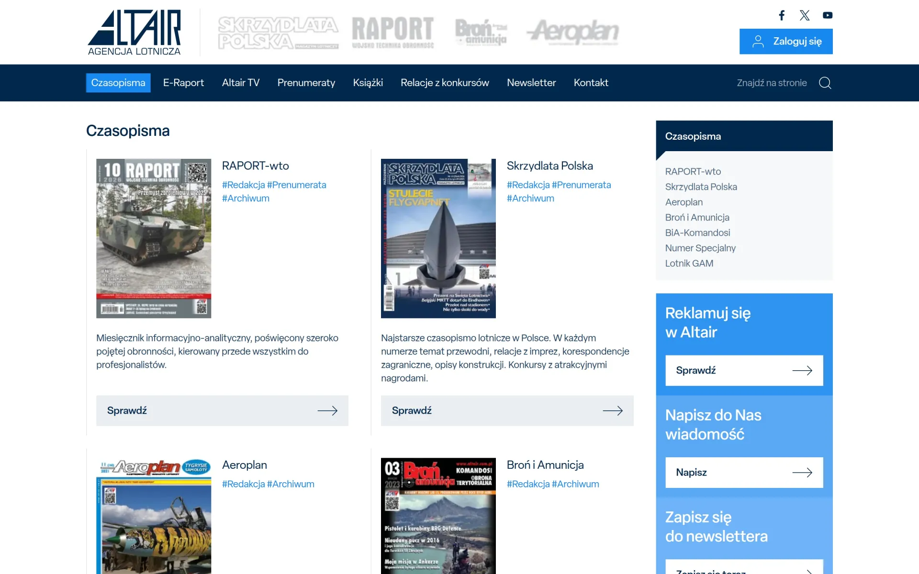The image size is (919, 574).
Task: Focus the Znajdź na stronie search field
Action: coord(772,83)
